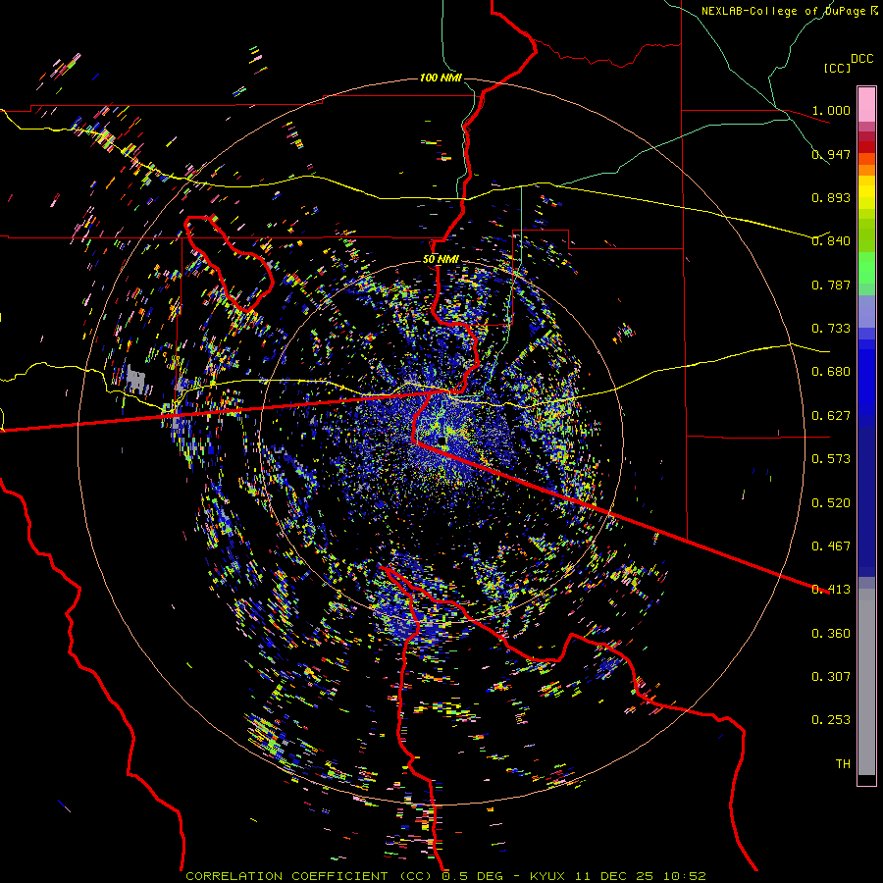This screenshot has height=883, width=883.
Task: Click the 0.787 legend value
Action: pyautogui.click(x=831, y=285)
